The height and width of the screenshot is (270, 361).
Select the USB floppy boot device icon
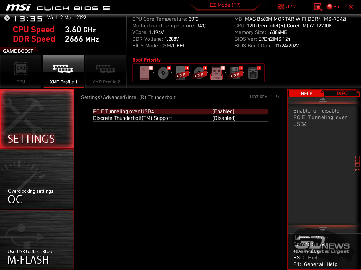235,73
